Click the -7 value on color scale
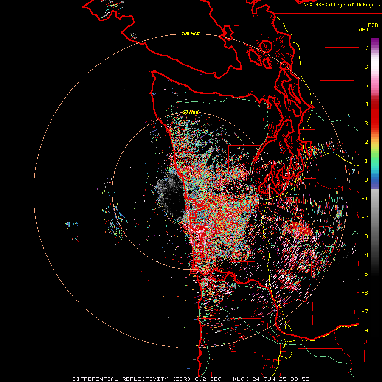This screenshot has width=382, height=382. 365,312
